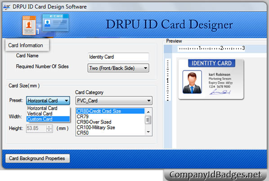Click the person photo on preview card

point(192,82)
